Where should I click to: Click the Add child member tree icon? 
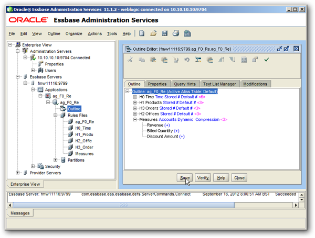point(198,60)
